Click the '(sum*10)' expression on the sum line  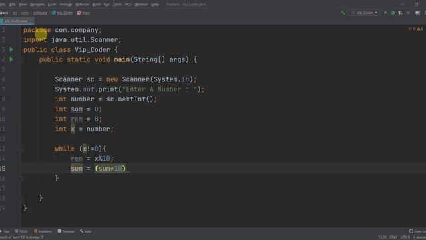110,169
